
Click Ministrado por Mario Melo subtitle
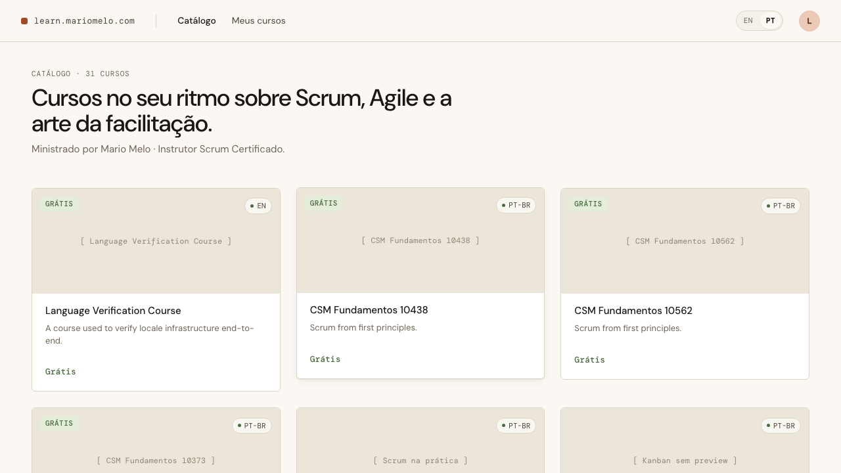coord(158,149)
